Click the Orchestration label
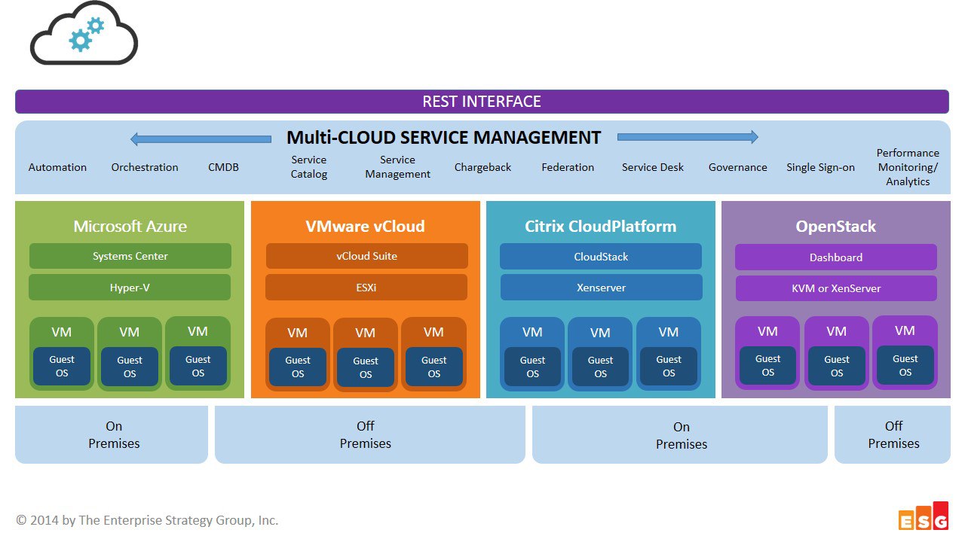This screenshot has height=542, width=965. pos(145,167)
